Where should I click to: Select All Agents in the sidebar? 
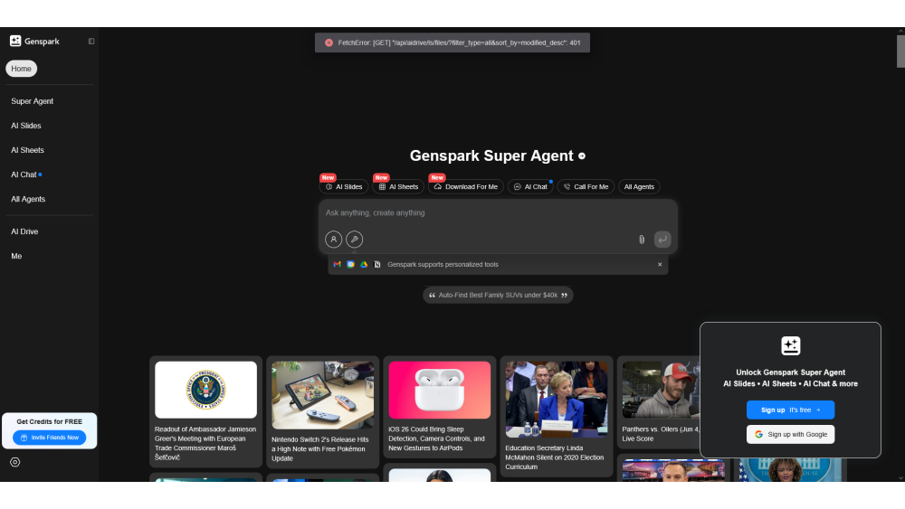coord(28,199)
